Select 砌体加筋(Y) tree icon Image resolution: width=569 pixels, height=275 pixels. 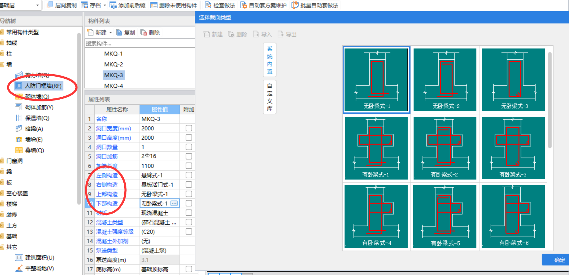pyautogui.click(x=19, y=107)
